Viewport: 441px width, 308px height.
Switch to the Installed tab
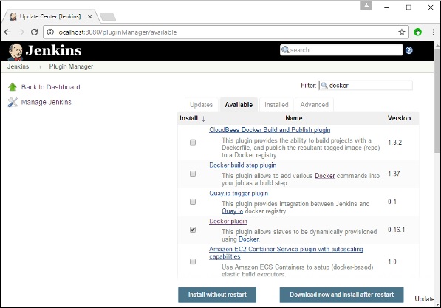click(276, 105)
